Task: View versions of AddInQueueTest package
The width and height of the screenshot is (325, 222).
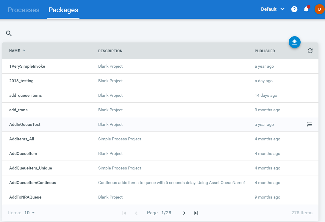Action: click(x=309, y=124)
